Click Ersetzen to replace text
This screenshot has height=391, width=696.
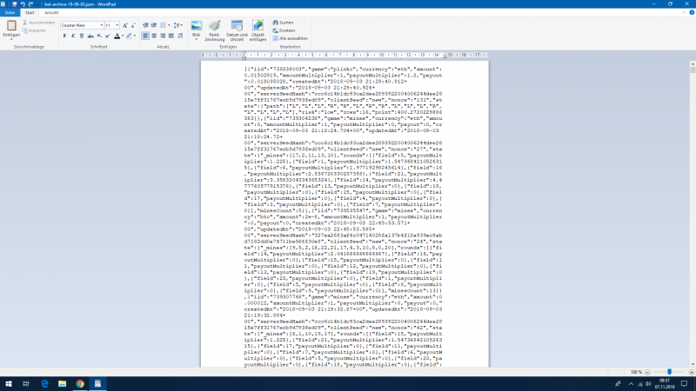point(284,30)
